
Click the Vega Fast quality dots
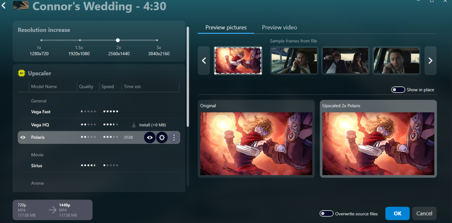click(88, 111)
